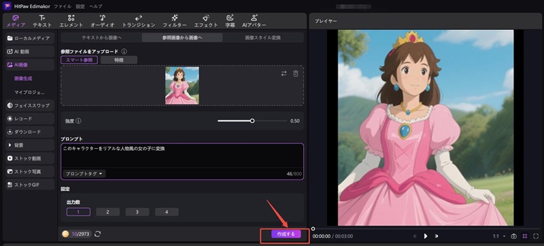The image size is (544, 246).
Task: Open the ファイル menu
Action: pyautogui.click(x=63, y=7)
